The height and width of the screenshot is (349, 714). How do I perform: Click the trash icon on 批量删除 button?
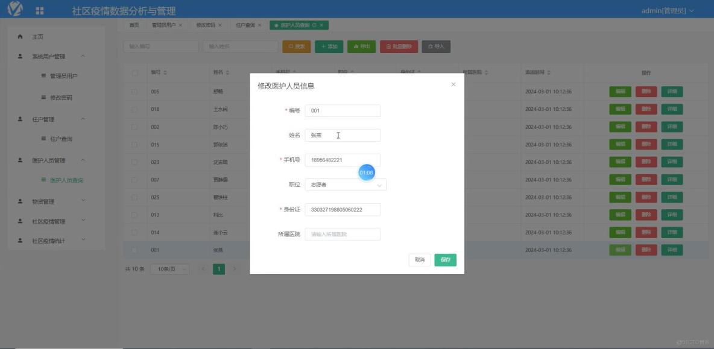(x=390, y=46)
